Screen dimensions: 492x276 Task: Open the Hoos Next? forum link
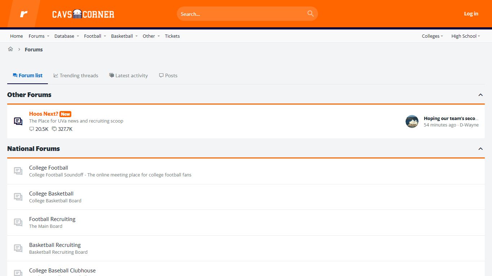44,114
